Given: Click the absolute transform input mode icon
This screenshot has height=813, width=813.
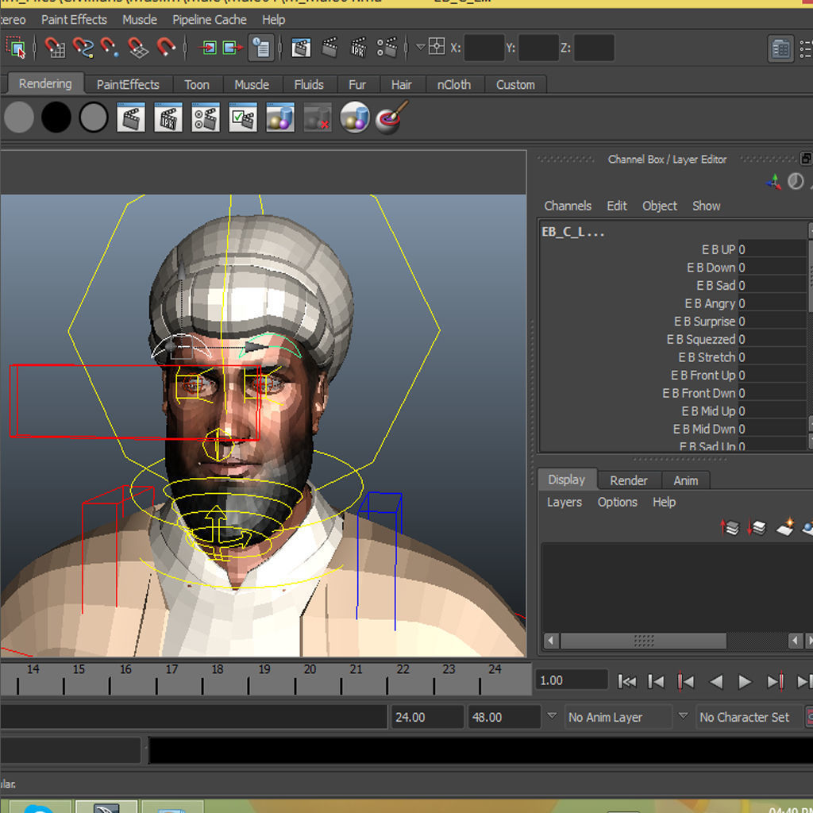Looking at the screenshot, I should [x=437, y=47].
